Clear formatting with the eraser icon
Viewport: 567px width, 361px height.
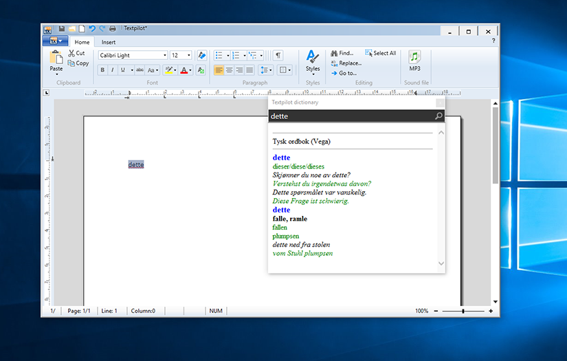[x=202, y=55]
